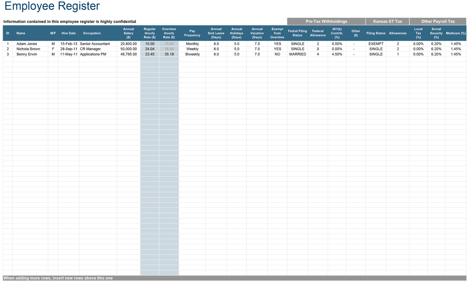Click the "Kansas ST Tax" group header
469x282 pixels.
click(387, 21)
